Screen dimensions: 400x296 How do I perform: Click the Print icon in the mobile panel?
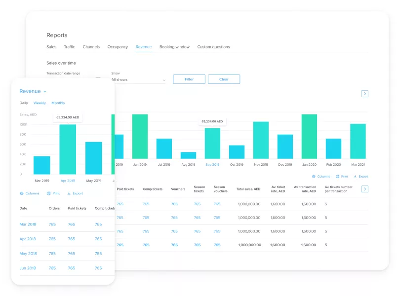(x=48, y=193)
